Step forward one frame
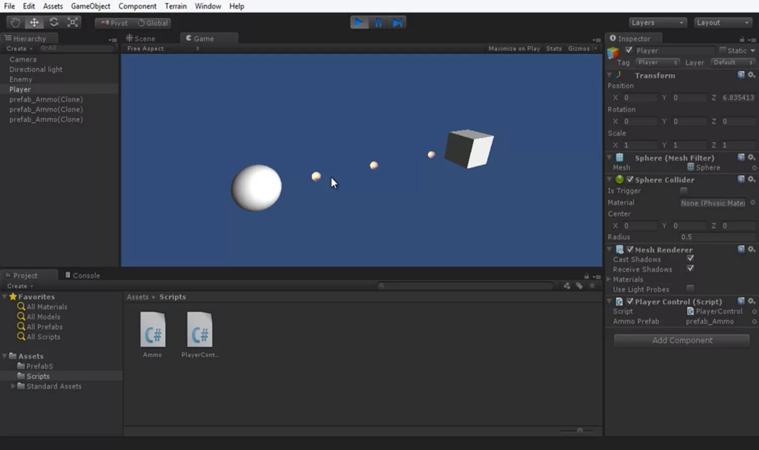The height and width of the screenshot is (450, 759). click(x=397, y=23)
